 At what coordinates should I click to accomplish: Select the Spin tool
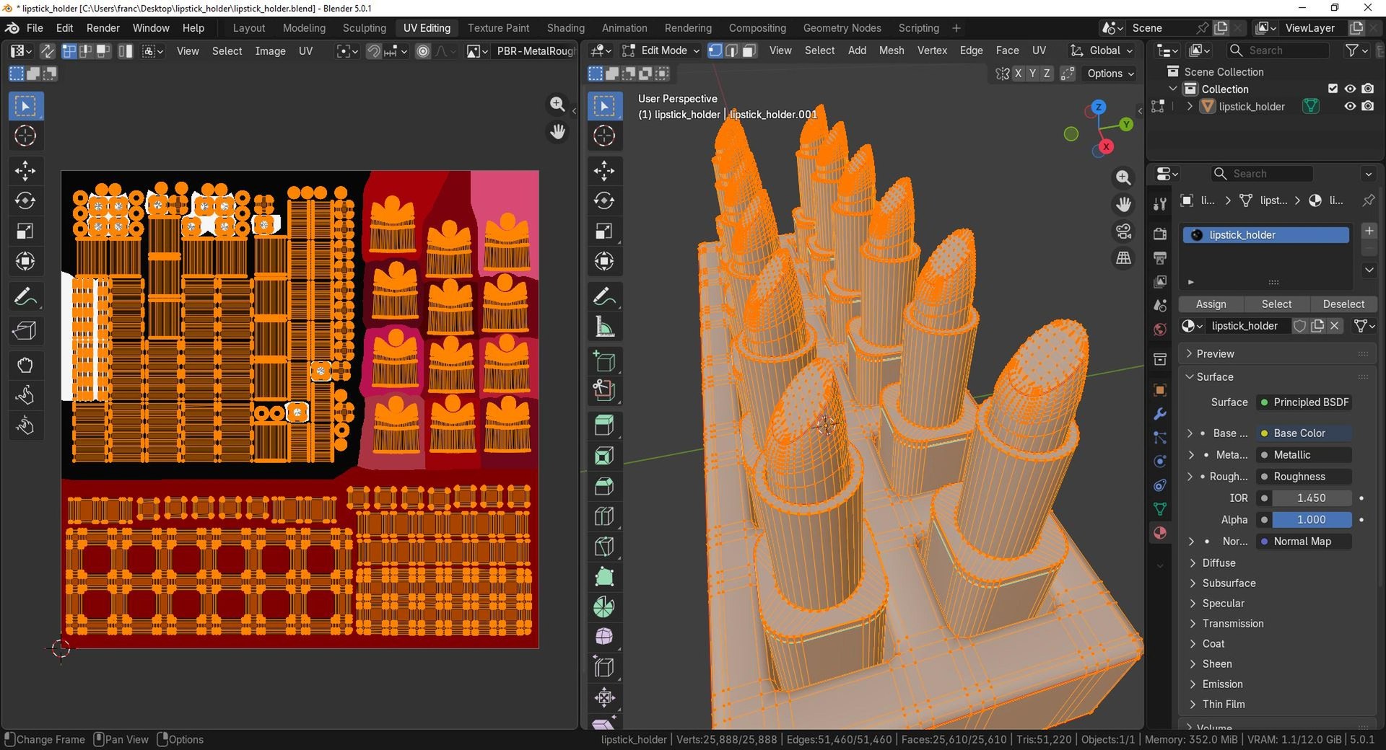click(x=604, y=607)
